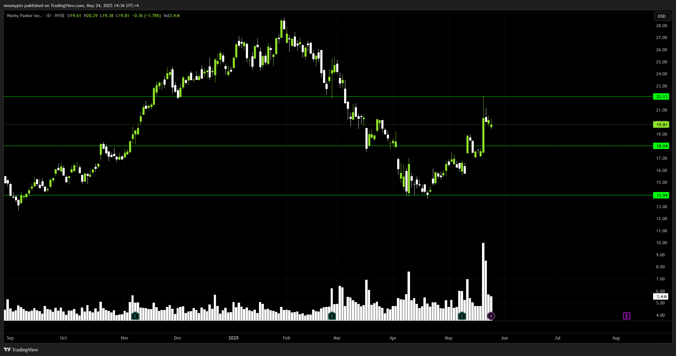Click the 13.94 horizontal green line
Image resolution: width=676 pixels, height=356 pixels.
click(x=328, y=195)
